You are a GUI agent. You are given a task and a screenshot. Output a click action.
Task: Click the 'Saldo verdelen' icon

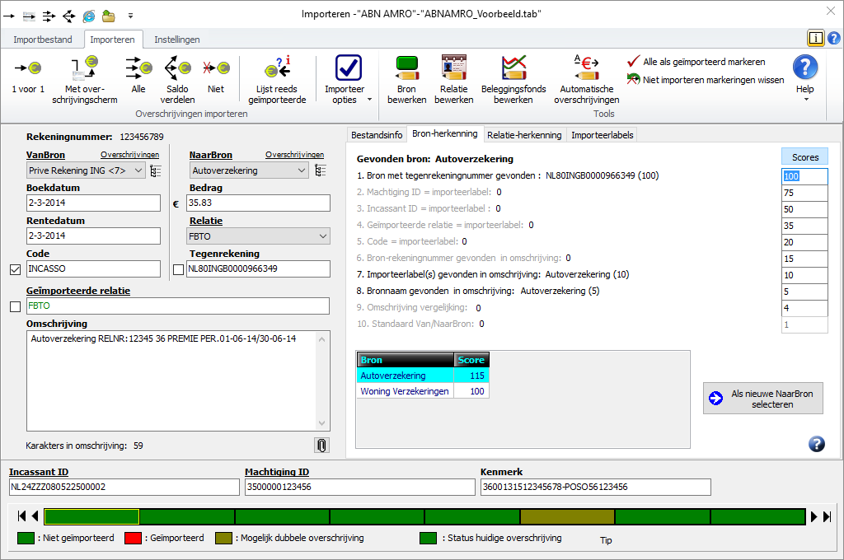177,68
